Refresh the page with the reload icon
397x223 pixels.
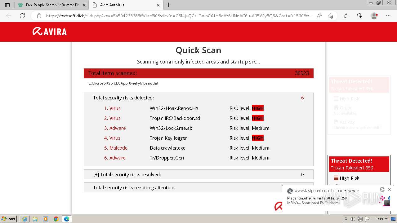point(22,16)
